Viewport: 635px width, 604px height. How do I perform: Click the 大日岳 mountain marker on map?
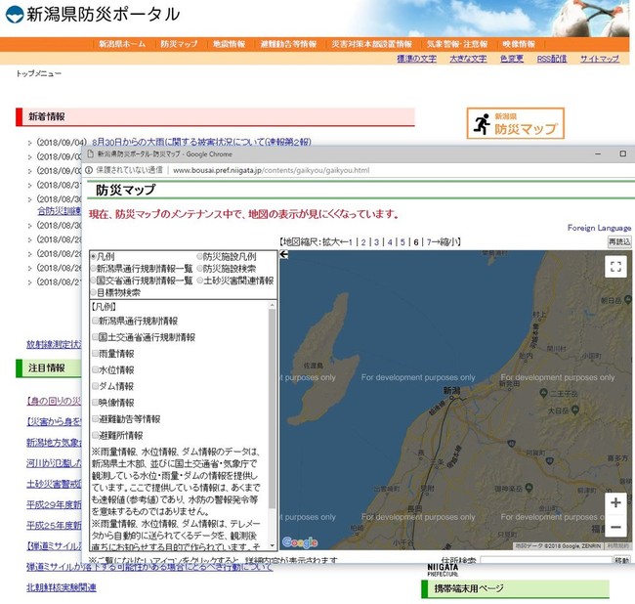click(x=575, y=410)
